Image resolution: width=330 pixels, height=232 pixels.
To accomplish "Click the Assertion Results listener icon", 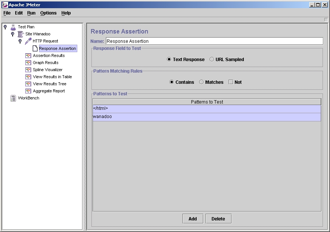I will coord(28,55).
